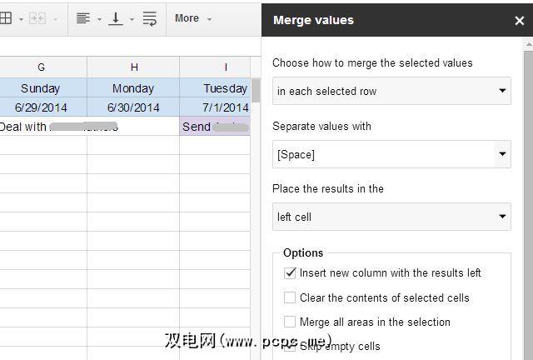The image size is (533, 360).
Task: Click the merge cells icon
Action: [x=37, y=18]
